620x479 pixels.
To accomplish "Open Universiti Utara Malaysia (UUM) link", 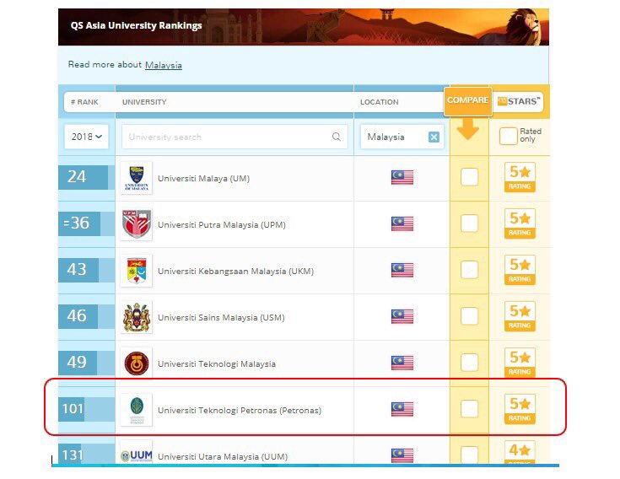I will pos(223,456).
